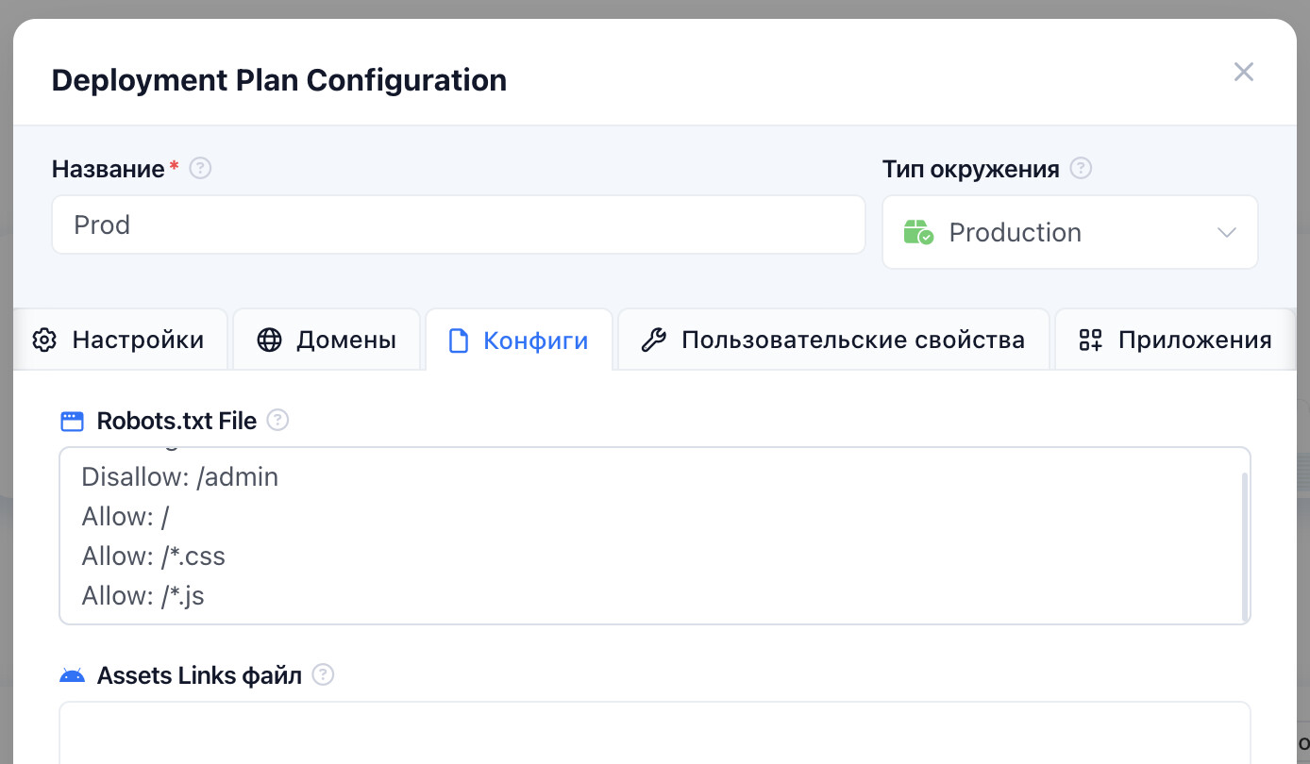The height and width of the screenshot is (764, 1310).
Task: Open the Тип окружения dropdown
Action: click(1069, 232)
